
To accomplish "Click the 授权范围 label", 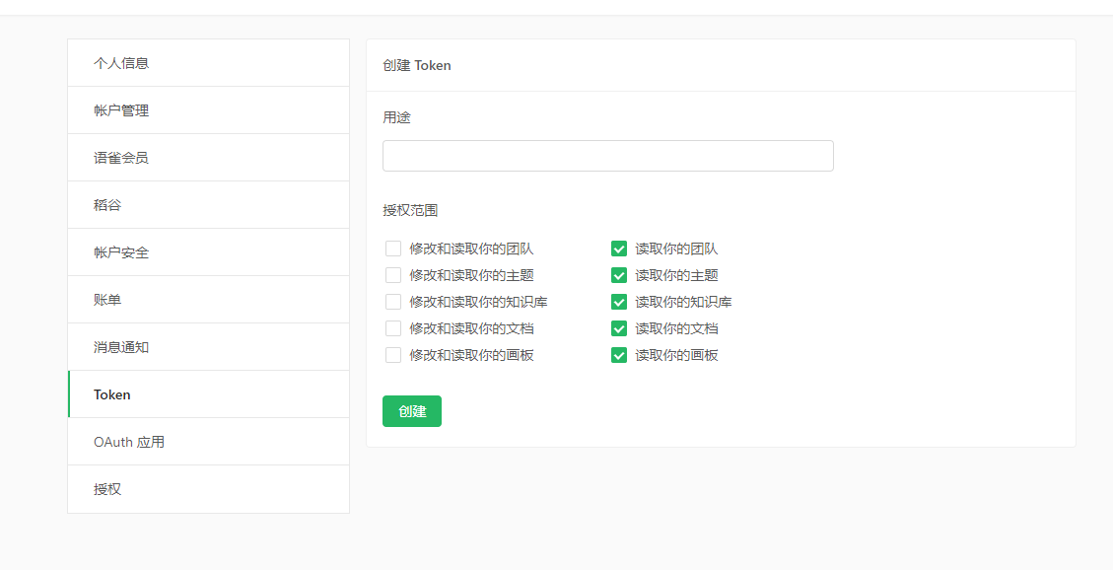I will pos(410,210).
